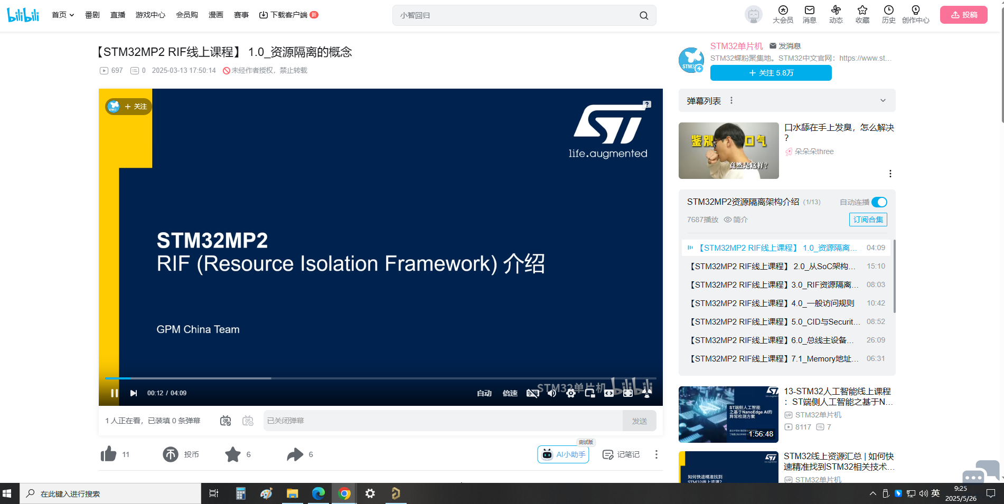
Task: Follow uploader via 关注 overlay in player
Action: (x=128, y=107)
